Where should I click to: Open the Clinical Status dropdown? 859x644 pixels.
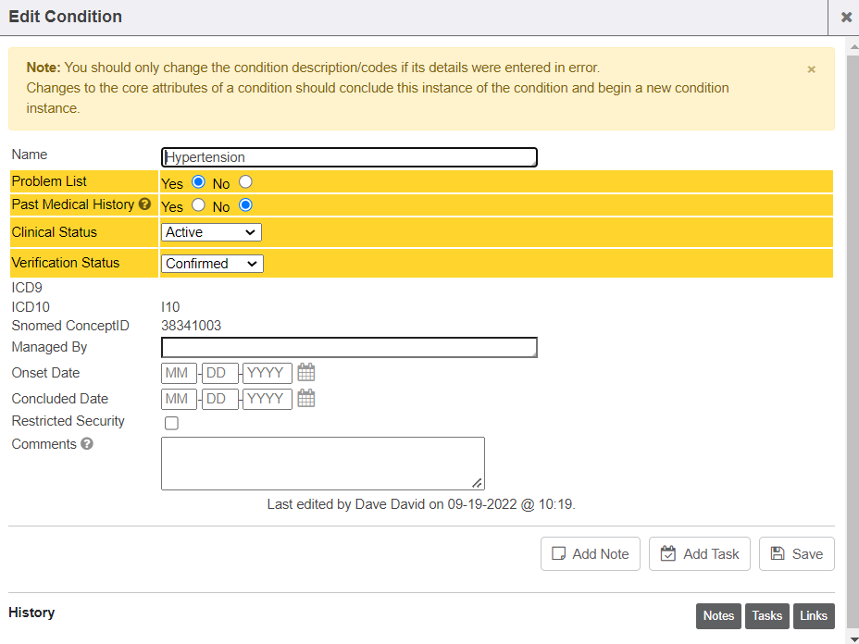[211, 232]
